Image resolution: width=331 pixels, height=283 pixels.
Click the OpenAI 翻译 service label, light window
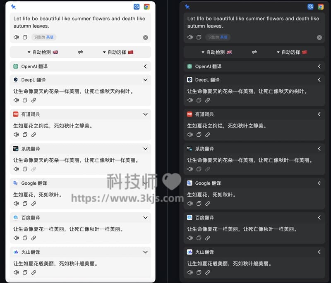pos(34,67)
